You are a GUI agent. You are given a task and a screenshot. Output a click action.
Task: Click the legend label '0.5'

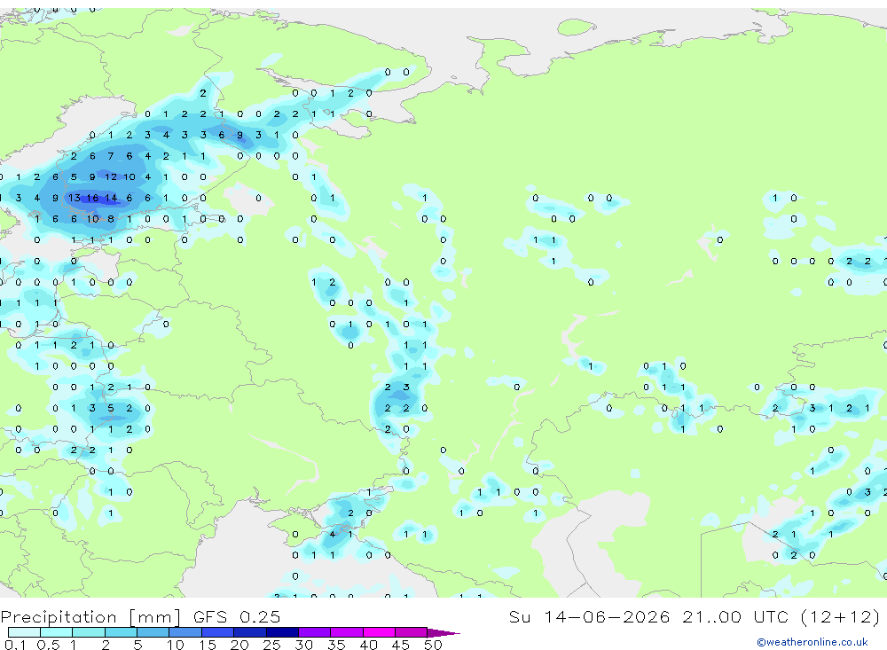(x=48, y=645)
